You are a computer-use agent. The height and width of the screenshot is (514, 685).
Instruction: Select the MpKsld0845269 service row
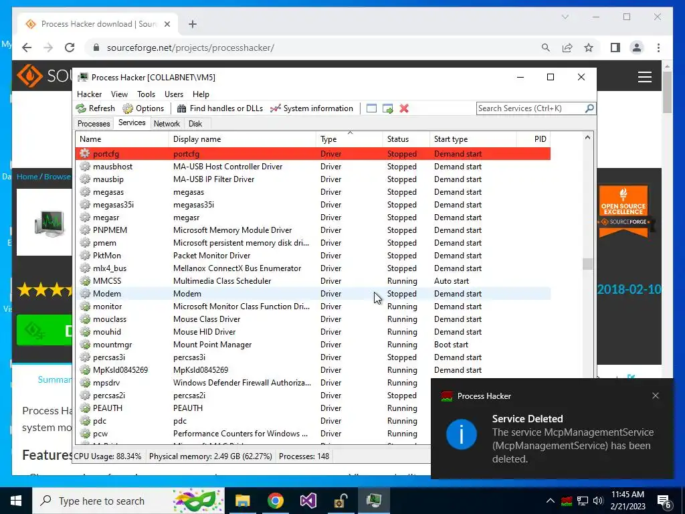pos(313,369)
